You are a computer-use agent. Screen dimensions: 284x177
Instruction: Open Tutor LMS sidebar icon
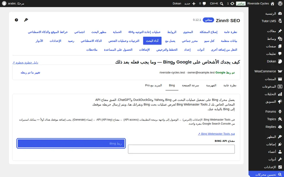pos(280,21)
